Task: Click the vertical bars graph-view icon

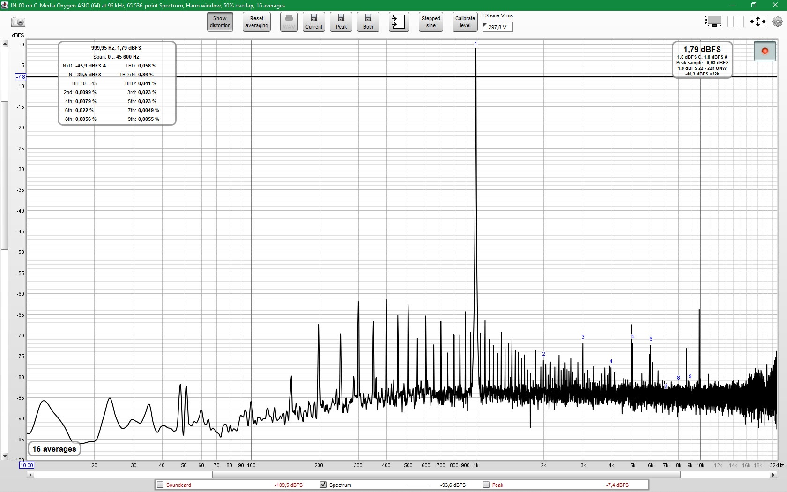Action: pos(735,22)
